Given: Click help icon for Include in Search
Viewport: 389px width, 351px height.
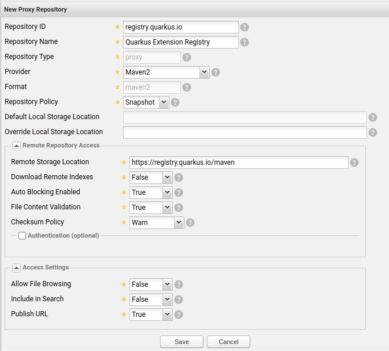Looking at the screenshot, I should point(179,300).
